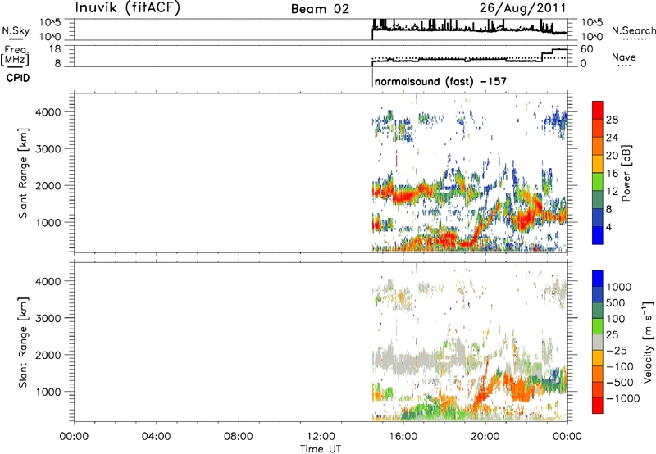Click the 'N.Sky' axis label
Screen dimensions: 656x454
16,30
